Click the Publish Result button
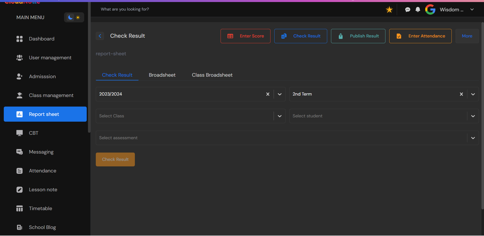The height and width of the screenshot is (236, 484). (358, 36)
